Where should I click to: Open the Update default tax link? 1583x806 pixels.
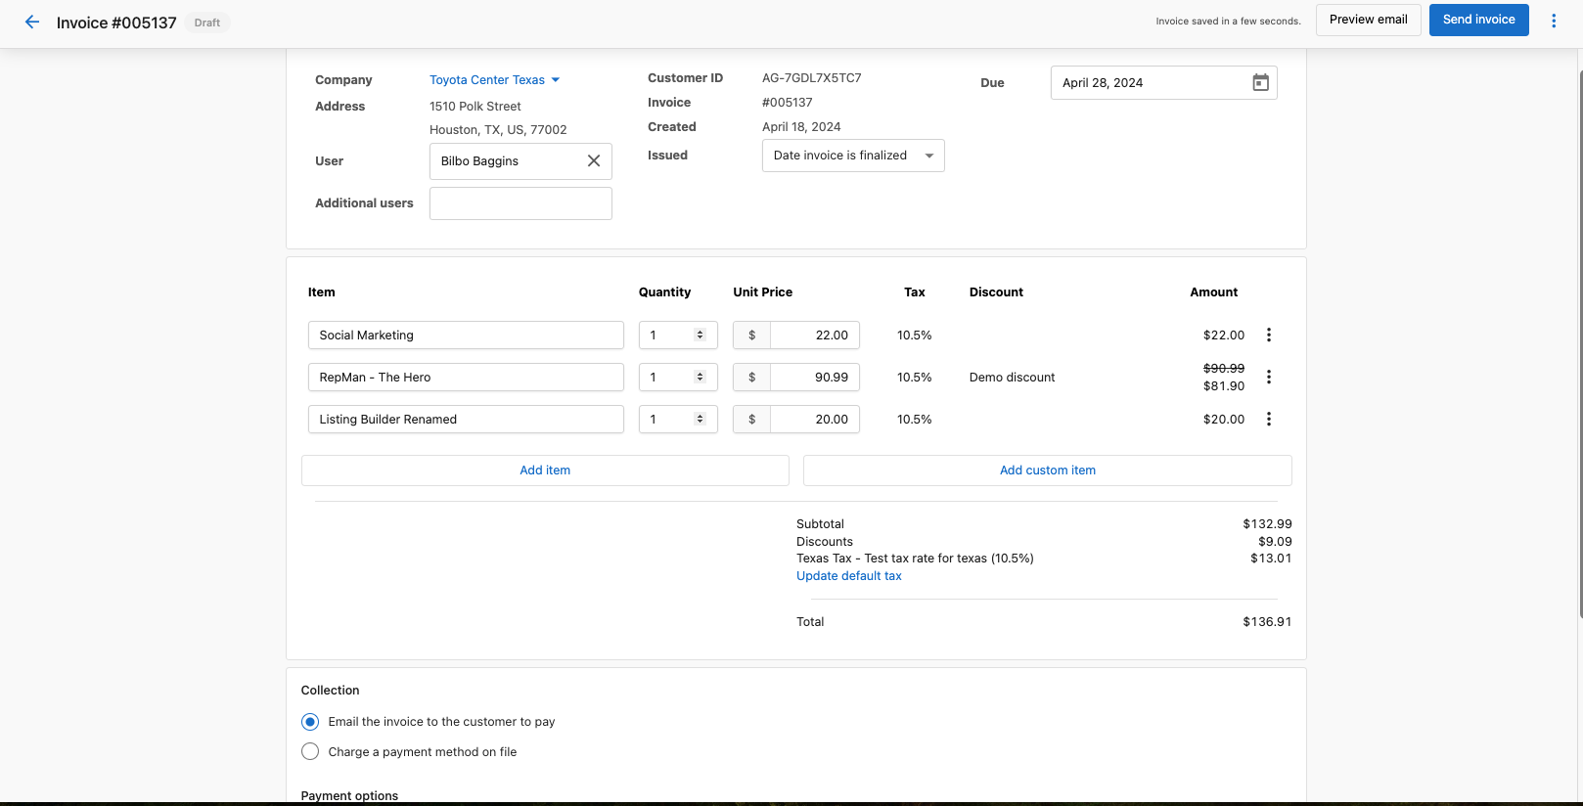(849, 576)
